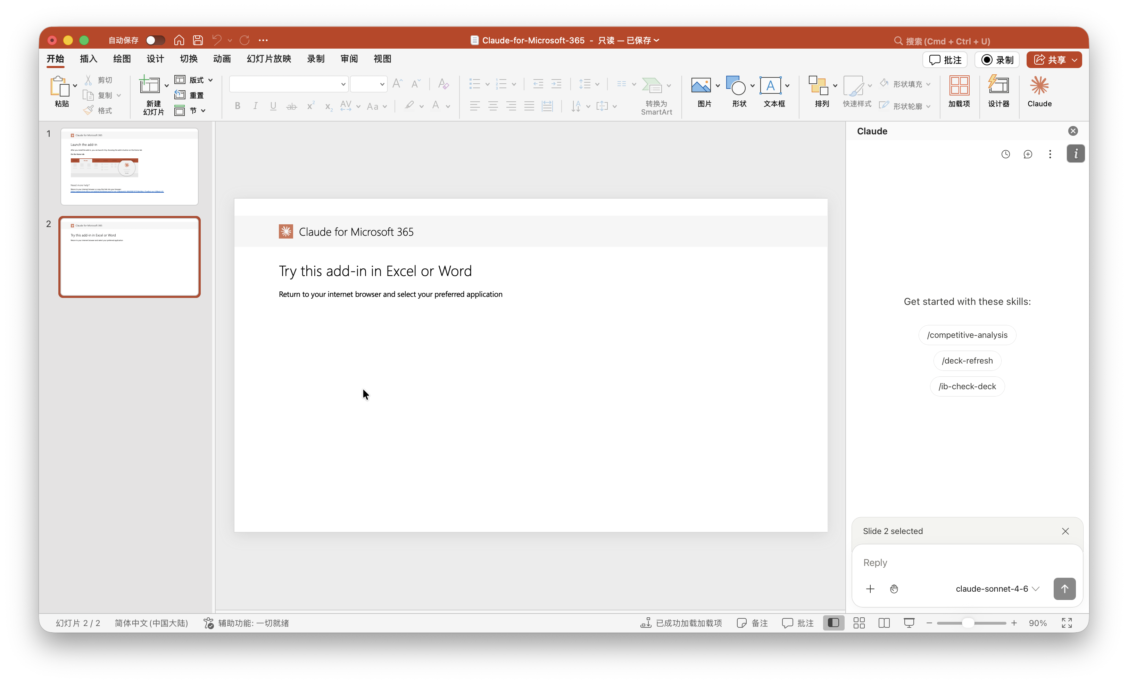Click the Record button at top right

pos(997,60)
